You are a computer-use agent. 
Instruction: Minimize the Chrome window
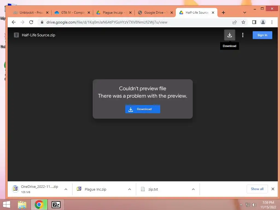pyautogui.click(x=255, y=8)
